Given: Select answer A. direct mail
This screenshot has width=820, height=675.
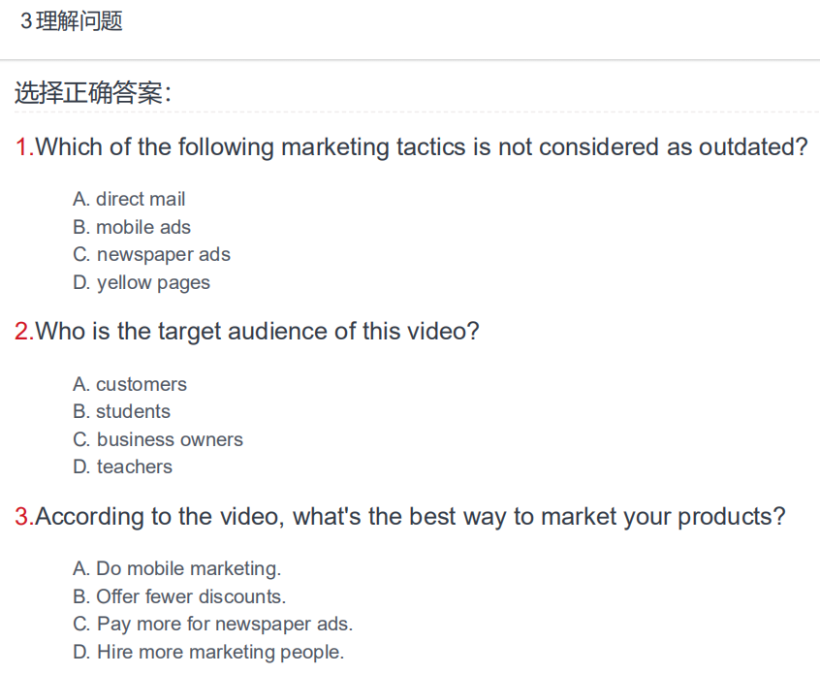Looking at the screenshot, I should click(129, 199).
